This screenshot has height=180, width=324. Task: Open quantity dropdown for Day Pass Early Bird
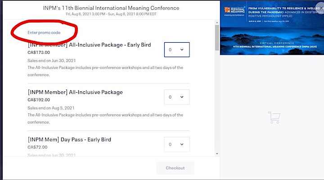point(177,144)
